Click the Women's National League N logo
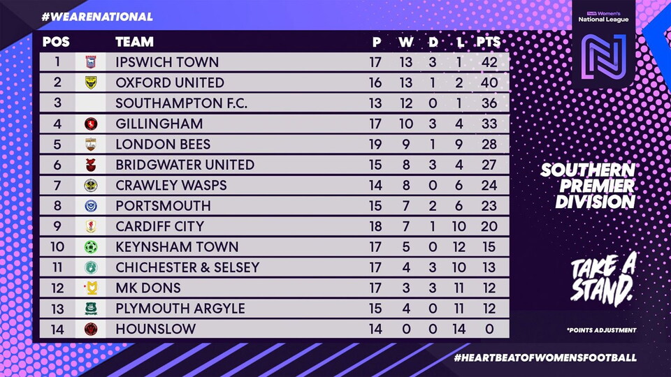The image size is (671, 377). 603,57
